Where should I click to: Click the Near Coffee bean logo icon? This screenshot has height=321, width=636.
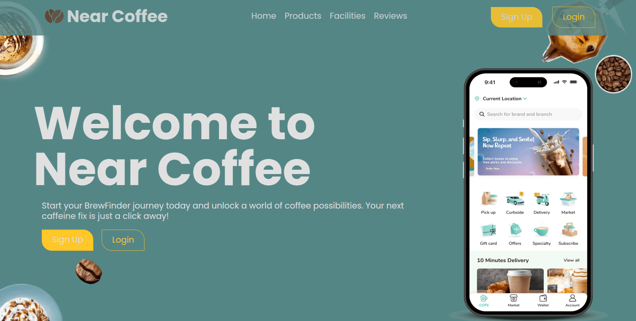[54, 16]
